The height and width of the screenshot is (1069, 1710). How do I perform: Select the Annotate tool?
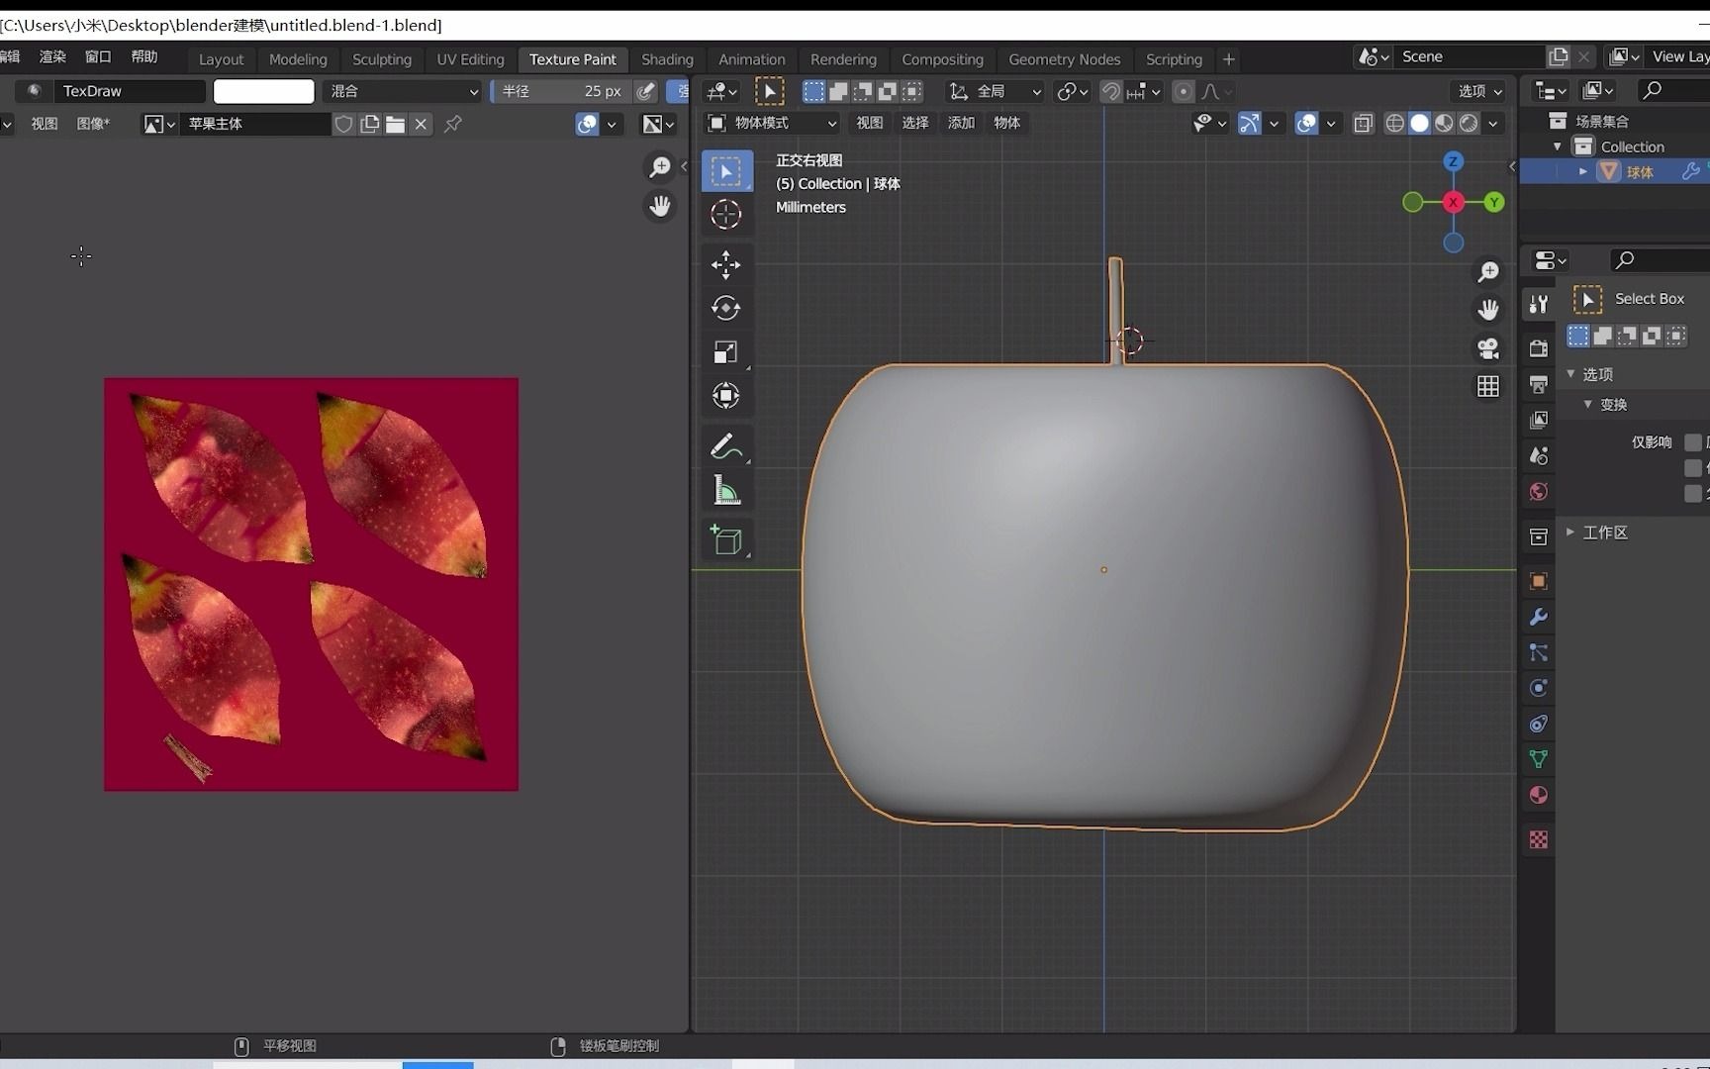pyautogui.click(x=726, y=446)
